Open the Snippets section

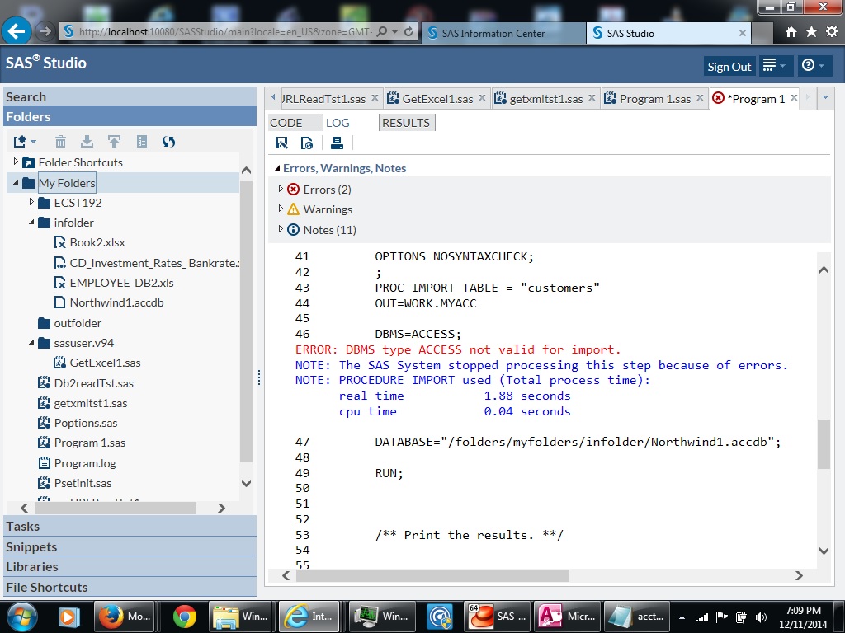pyautogui.click(x=130, y=547)
